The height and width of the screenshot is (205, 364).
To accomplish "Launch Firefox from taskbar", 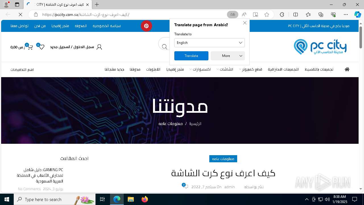I will pos(144,199).
